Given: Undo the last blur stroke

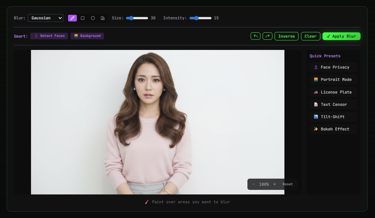Looking at the screenshot, I should point(255,36).
